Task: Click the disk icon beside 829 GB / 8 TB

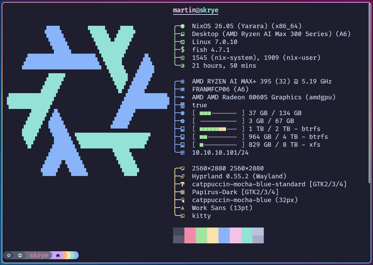Action: click(x=182, y=145)
